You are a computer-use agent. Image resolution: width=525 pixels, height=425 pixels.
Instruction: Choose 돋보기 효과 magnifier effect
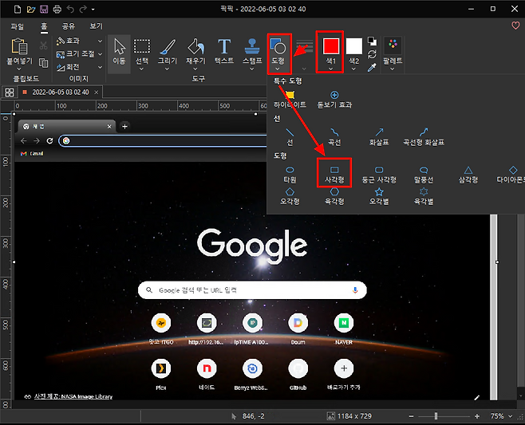(334, 100)
